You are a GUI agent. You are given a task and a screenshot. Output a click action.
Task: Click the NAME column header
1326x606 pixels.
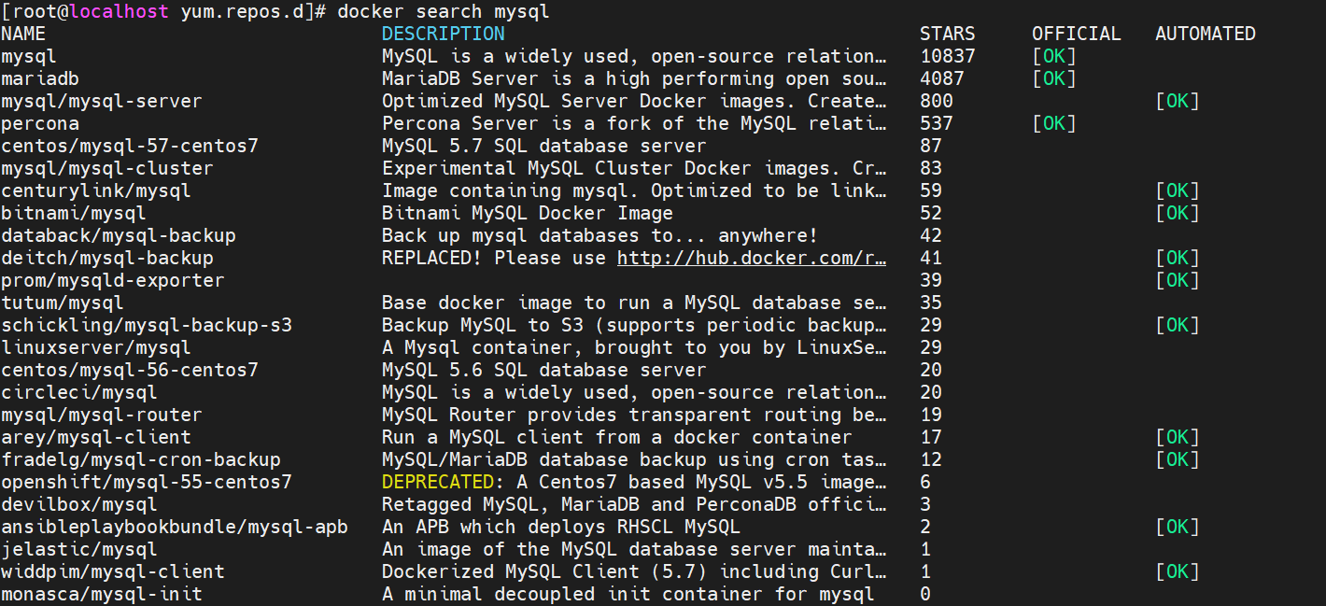point(23,34)
